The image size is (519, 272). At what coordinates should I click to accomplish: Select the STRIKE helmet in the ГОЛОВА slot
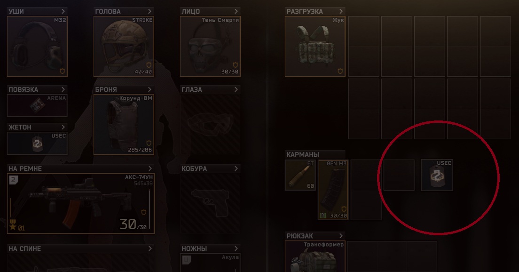coord(124,47)
